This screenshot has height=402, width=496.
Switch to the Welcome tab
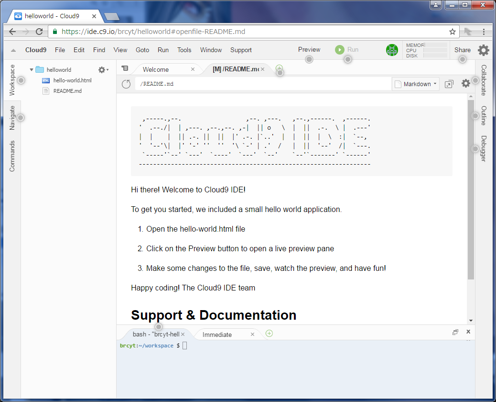click(156, 69)
